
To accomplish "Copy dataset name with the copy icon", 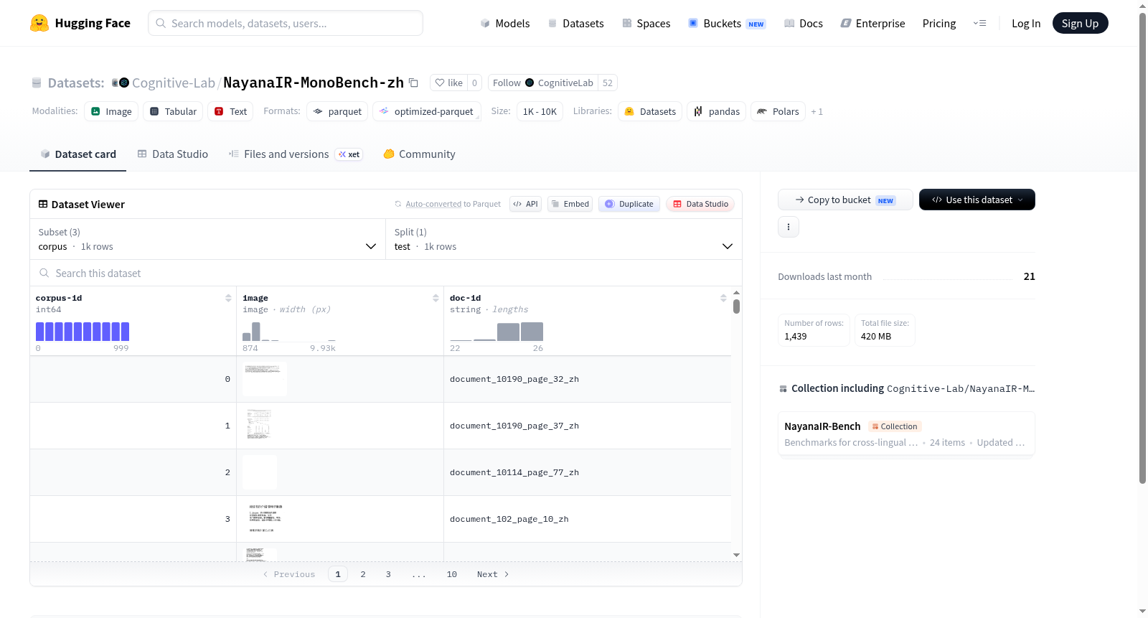I will coord(413,83).
